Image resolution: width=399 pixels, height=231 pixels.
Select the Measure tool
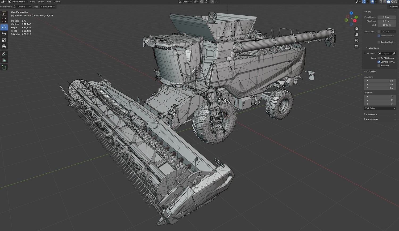click(4, 60)
